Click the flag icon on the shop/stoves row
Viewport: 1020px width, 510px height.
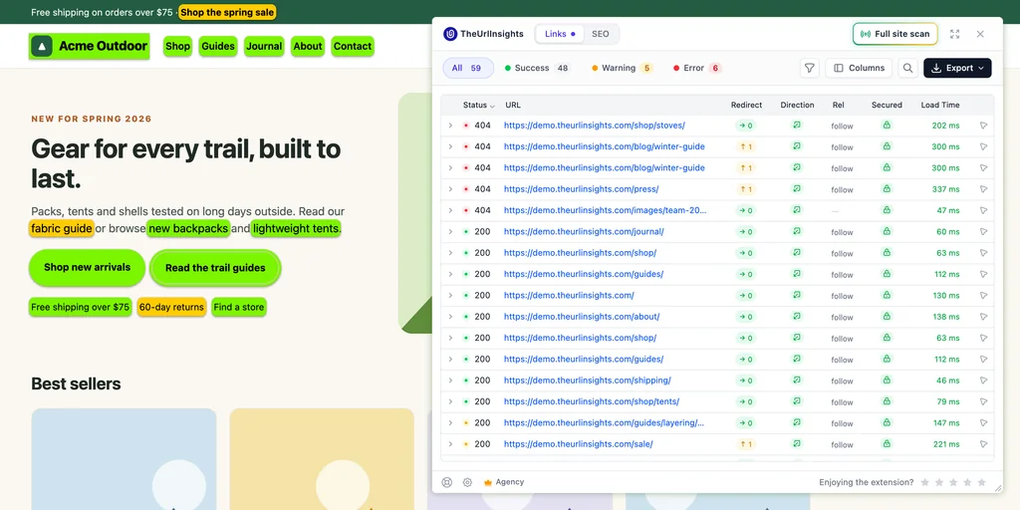[983, 126]
